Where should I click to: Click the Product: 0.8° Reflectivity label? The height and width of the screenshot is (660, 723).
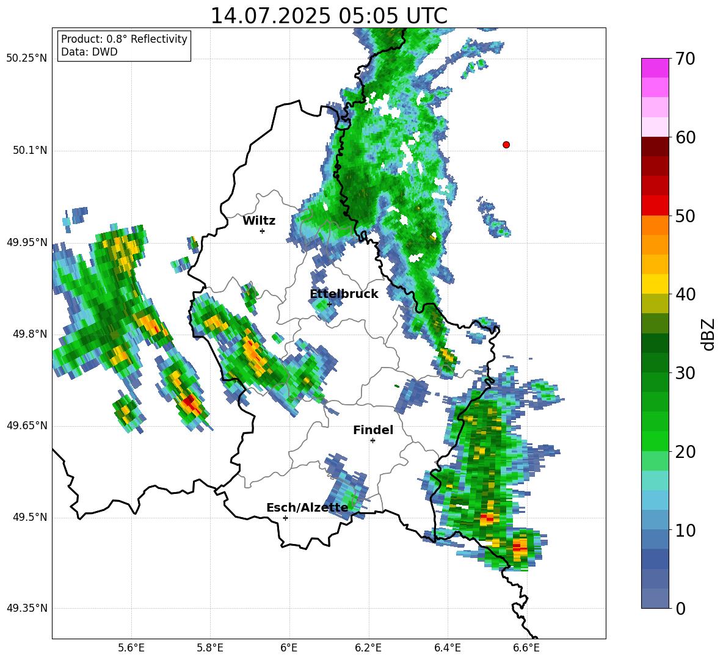[x=124, y=39]
